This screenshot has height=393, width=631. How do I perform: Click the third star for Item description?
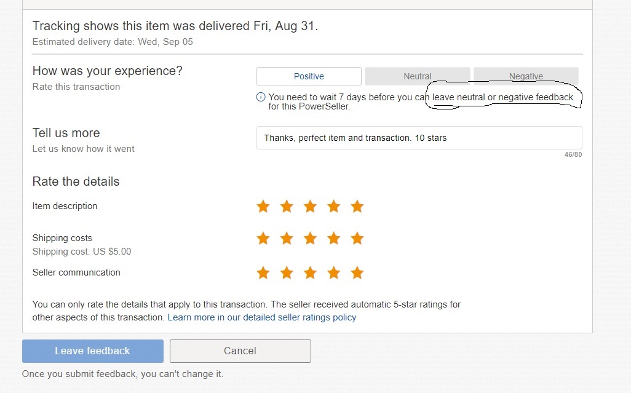(x=310, y=206)
